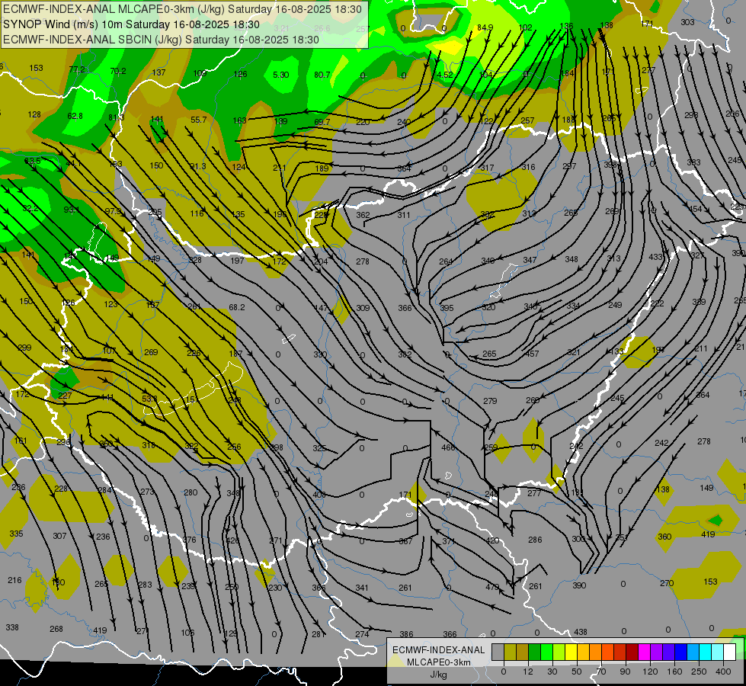
Task: Click the map value '466'
Action: pyautogui.click(x=448, y=447)
